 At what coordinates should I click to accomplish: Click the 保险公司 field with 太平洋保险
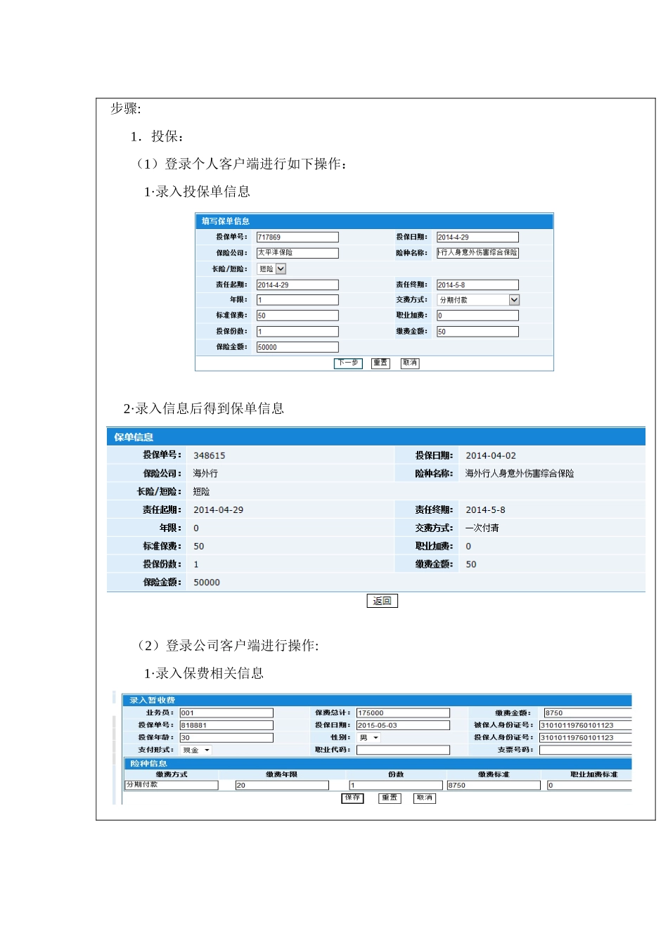(x=297, y=252)
